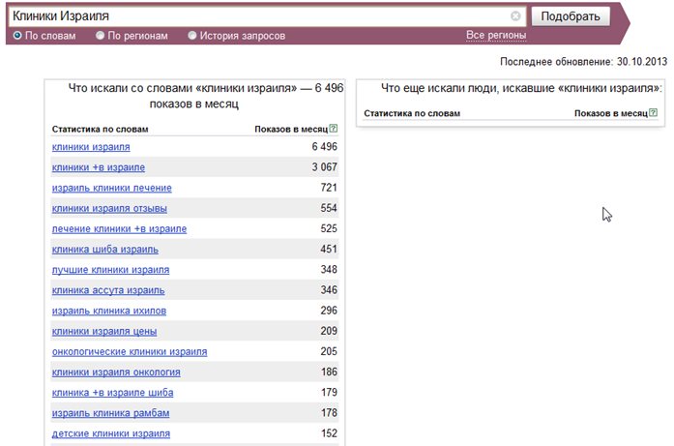Select the 'История запросов' radio button

tap(191, 35)
